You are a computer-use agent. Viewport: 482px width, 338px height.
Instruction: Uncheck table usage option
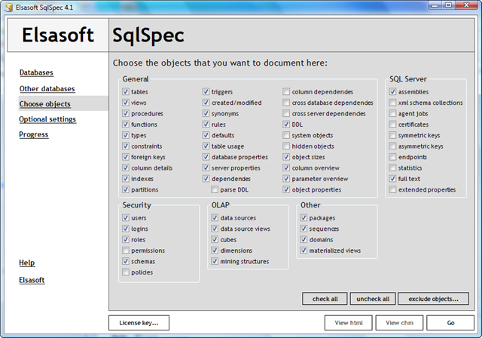tap(206, 146)
